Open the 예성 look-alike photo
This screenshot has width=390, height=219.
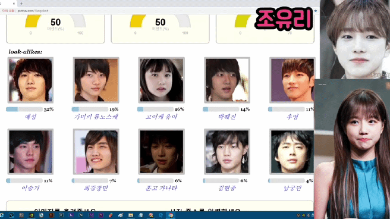(30, 80)
